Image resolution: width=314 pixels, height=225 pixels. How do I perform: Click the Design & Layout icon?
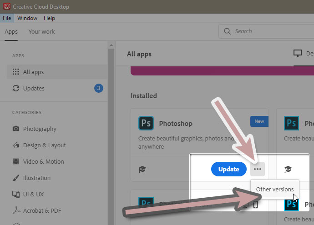tap(16, 145)
